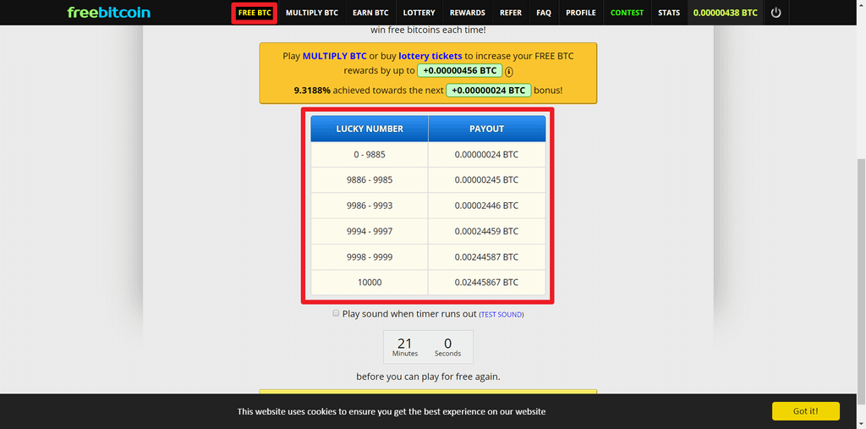Open the FREE BTC tab
Viewport: 866px width, 429px height.
pyautogui.click(x=255, y=13)
